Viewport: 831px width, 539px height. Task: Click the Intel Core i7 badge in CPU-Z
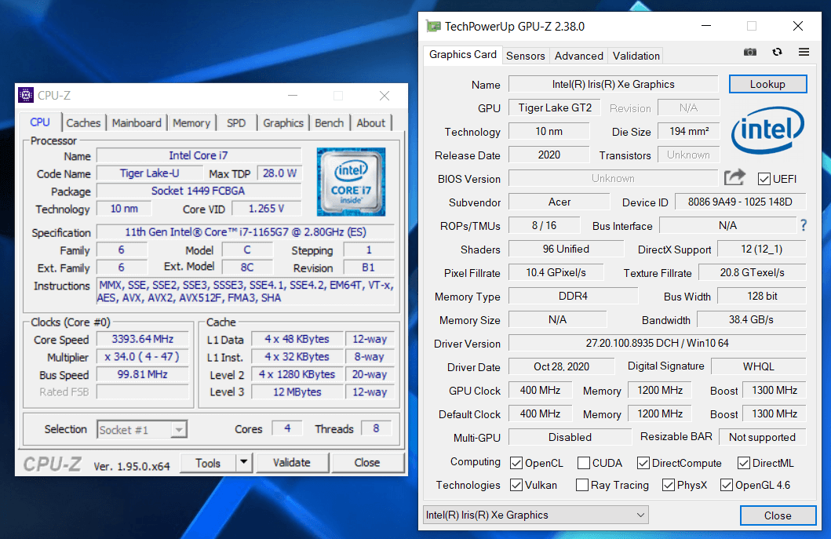point(351,181)
